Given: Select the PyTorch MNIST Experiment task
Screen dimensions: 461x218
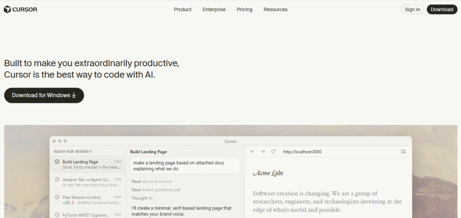Looking at the screenshot, I should [86, 215].
